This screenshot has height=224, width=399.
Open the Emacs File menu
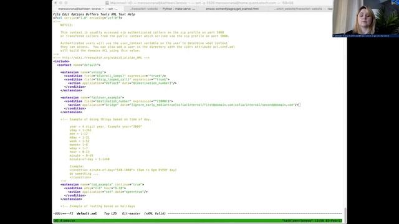[57, 14]
